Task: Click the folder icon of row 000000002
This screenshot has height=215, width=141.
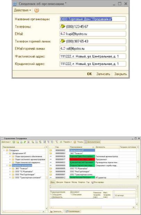Action: tap(51, 151)
